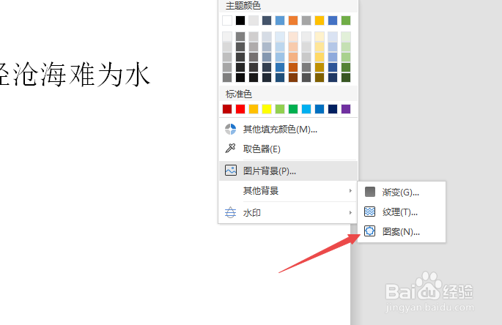Choose 图案(N)... from the submenu
This screenshot has width=502, height=325.
(402, 231)
